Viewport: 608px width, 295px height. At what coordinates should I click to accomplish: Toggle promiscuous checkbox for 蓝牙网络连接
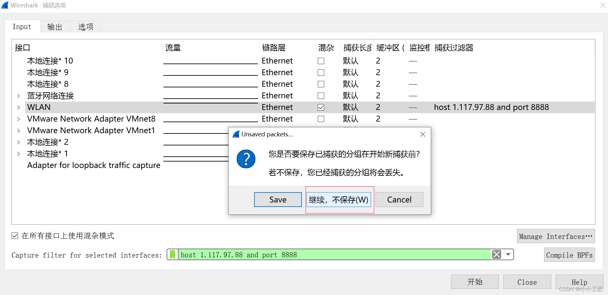(321, 96)
